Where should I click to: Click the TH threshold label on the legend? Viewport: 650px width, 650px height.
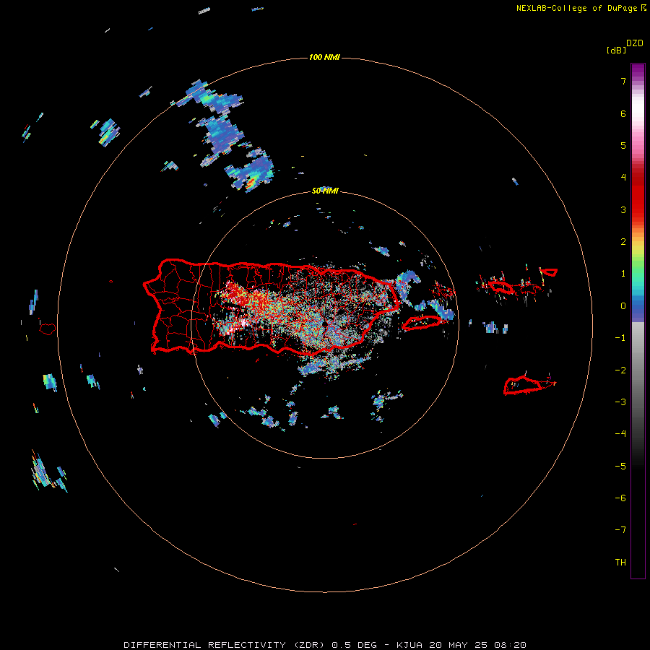tap(620, 563)
